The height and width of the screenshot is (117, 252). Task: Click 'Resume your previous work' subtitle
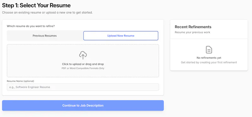click(192, 32)
